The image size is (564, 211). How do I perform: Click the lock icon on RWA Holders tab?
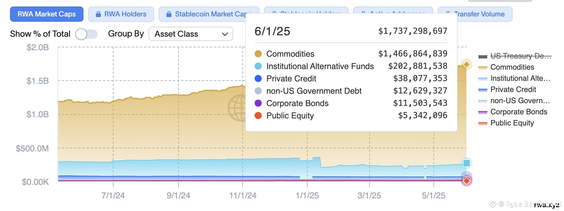[98, 14]
